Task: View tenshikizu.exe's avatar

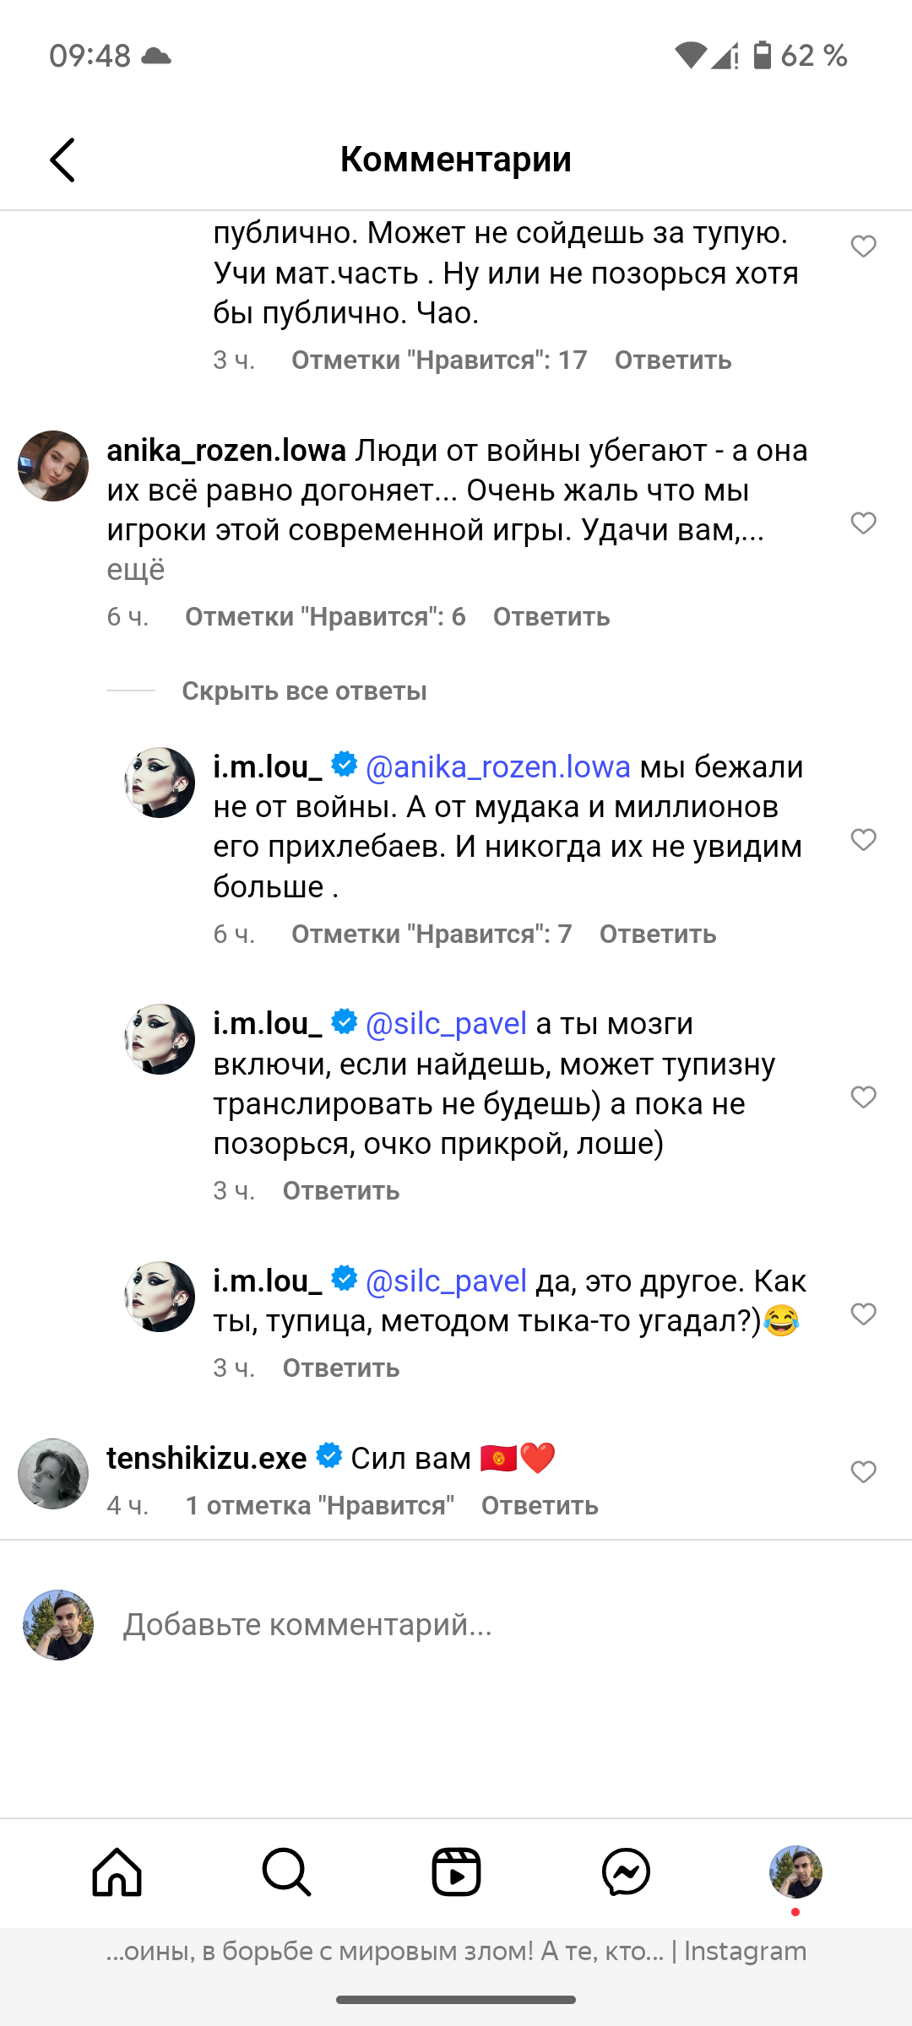Action: click(53, 1474)
